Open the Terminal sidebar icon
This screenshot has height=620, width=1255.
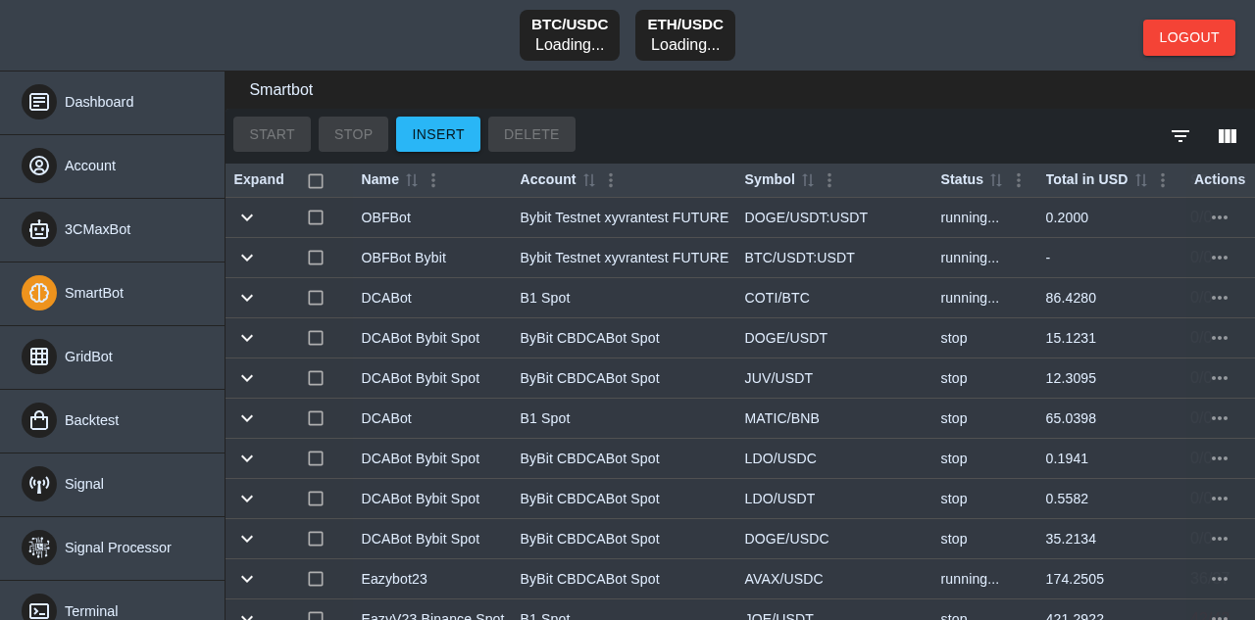click(39, 609)
